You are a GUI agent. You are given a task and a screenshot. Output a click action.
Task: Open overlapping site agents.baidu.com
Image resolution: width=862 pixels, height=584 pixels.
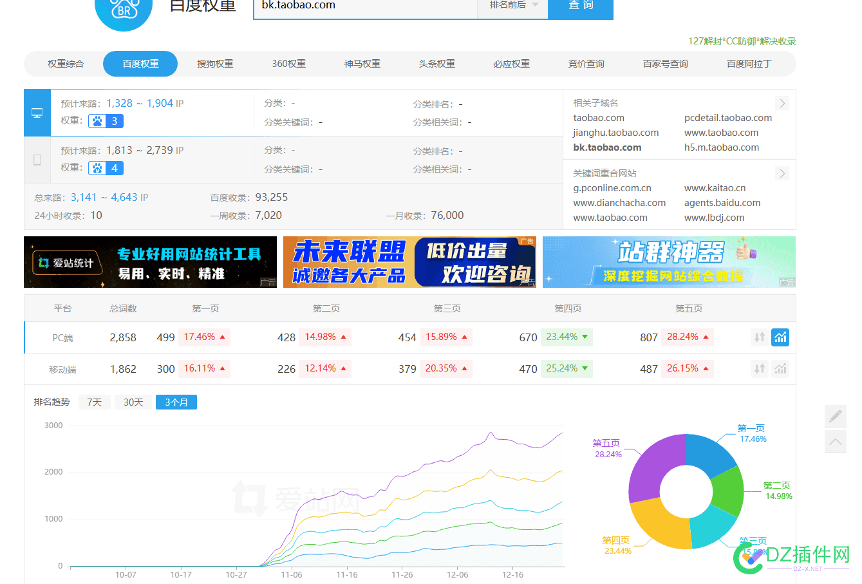click(x=722, y=203)
